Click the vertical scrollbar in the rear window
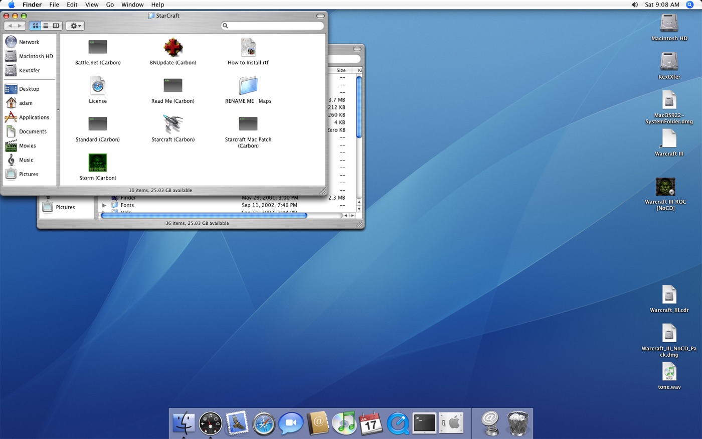 tap(359, 106)
